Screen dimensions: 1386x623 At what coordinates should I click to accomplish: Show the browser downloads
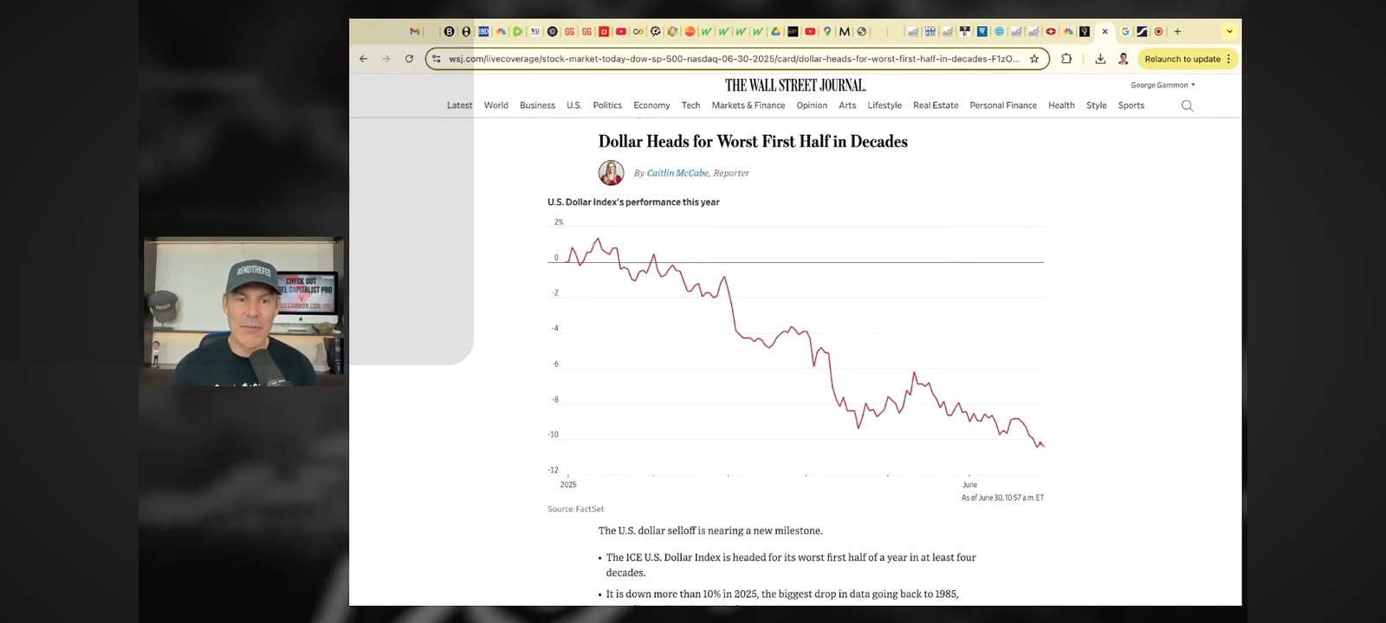[1100, 59]
